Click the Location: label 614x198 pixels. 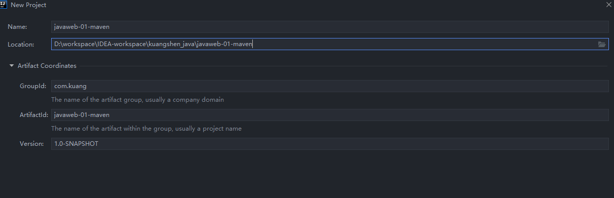tap(21, 45)
